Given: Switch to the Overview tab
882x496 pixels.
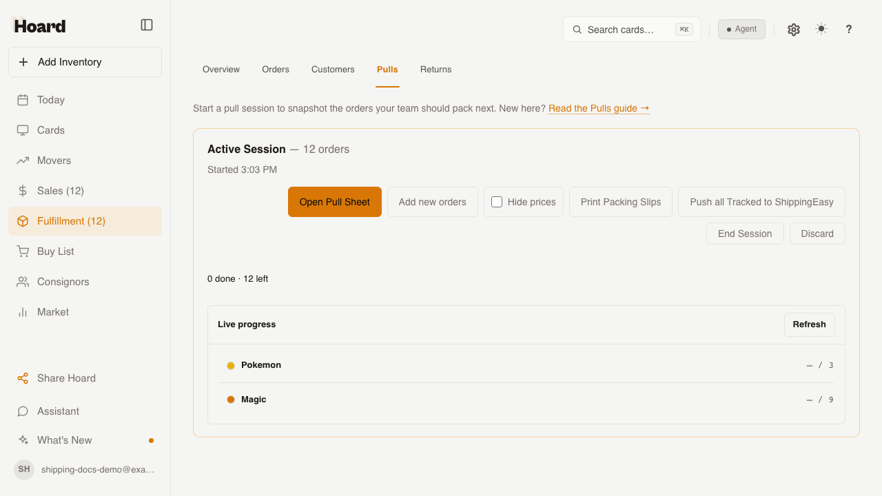Looking at the screenshot, I should 221,70.
